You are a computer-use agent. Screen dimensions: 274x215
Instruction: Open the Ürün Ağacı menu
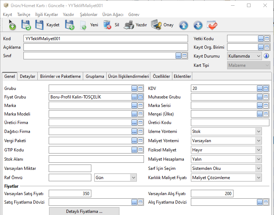tap(113, 15)
